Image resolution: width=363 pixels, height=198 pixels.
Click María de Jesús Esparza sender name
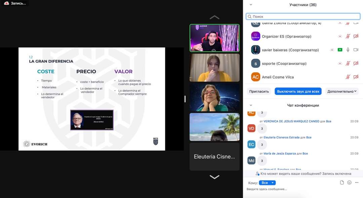280,154
